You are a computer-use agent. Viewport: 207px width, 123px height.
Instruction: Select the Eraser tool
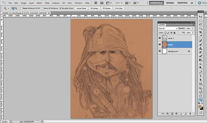(x=201, y=56)
